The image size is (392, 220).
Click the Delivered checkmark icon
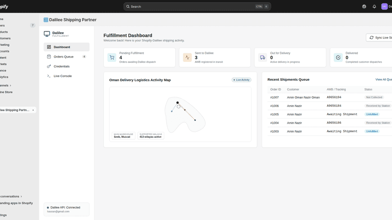coord(338,58)
